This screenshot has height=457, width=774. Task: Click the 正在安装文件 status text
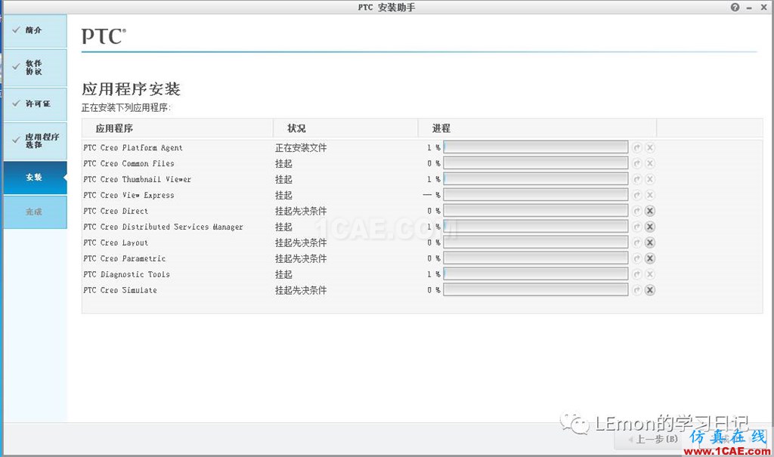coord(301,147)
